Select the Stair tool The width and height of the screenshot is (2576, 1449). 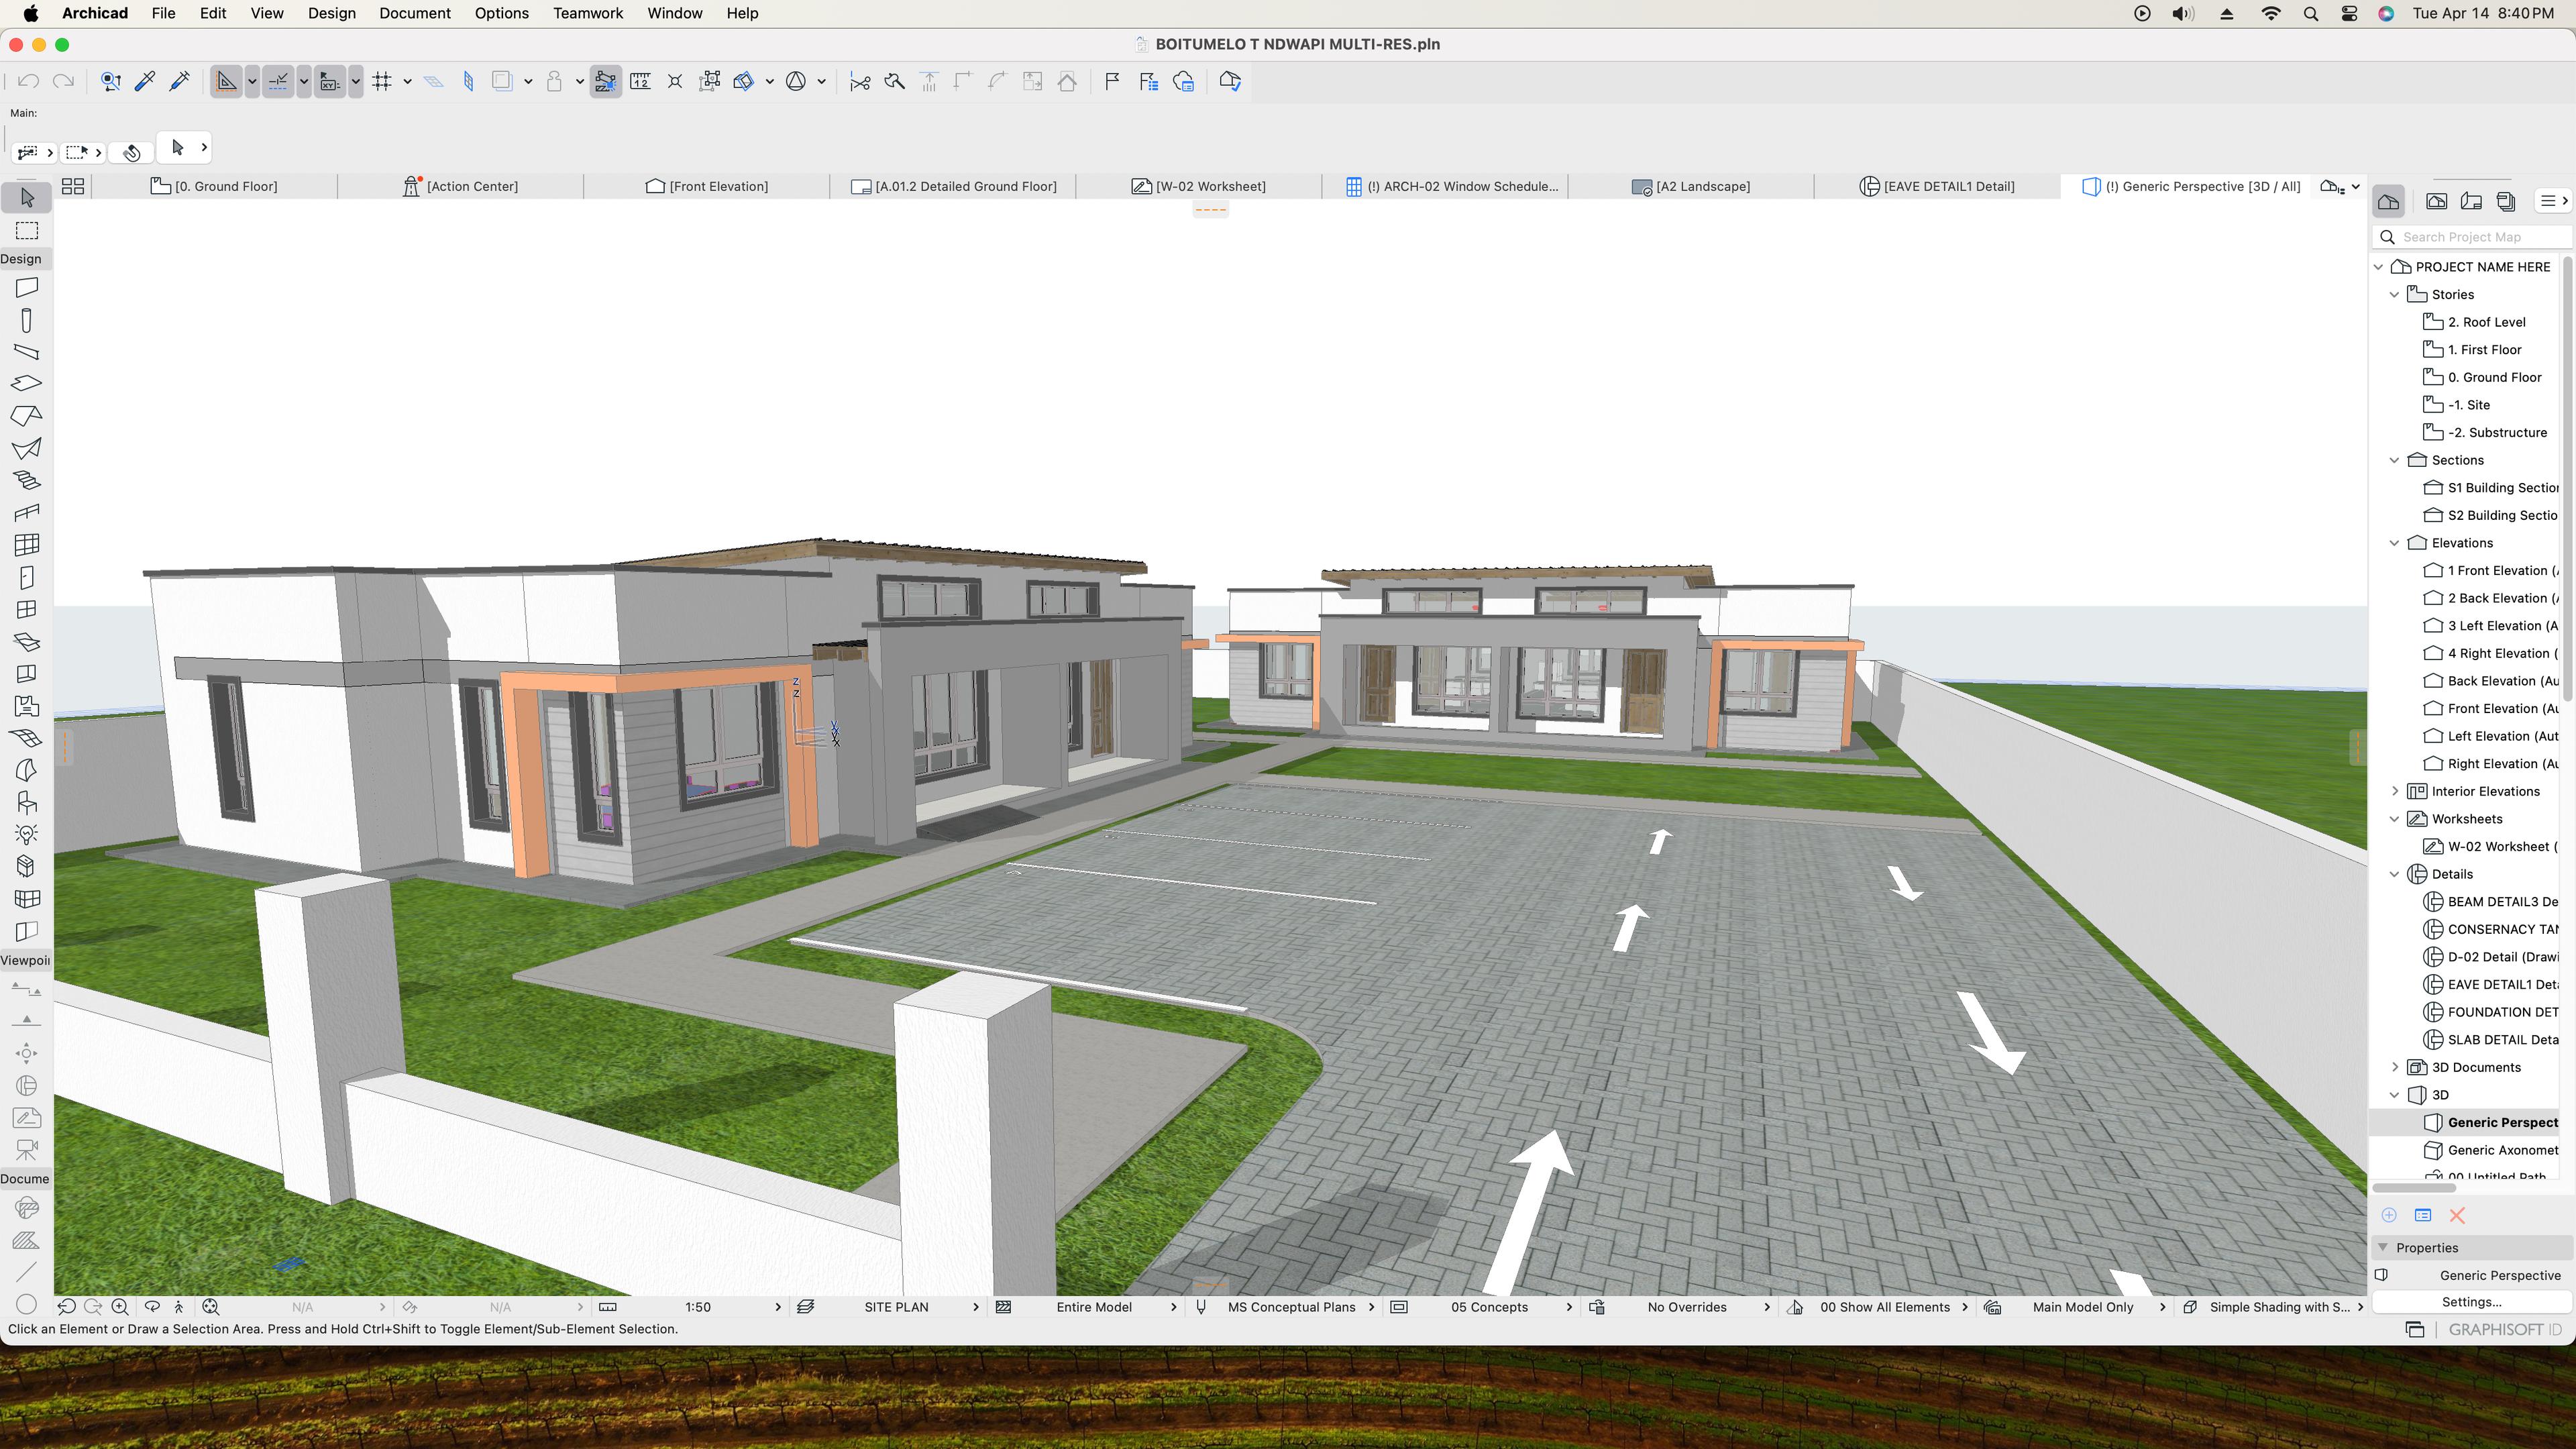pyautogui.click(x=27, y=481)
